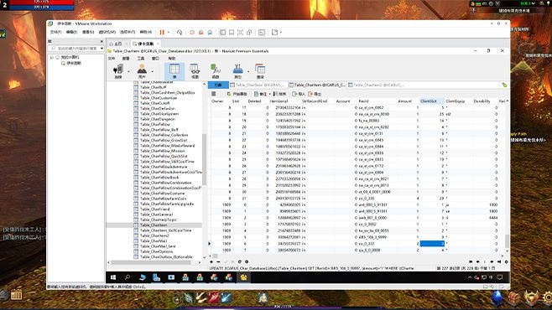Open the Functions f(x) icon
Viewport: 552px width, 310px height.
pos(216,71)
